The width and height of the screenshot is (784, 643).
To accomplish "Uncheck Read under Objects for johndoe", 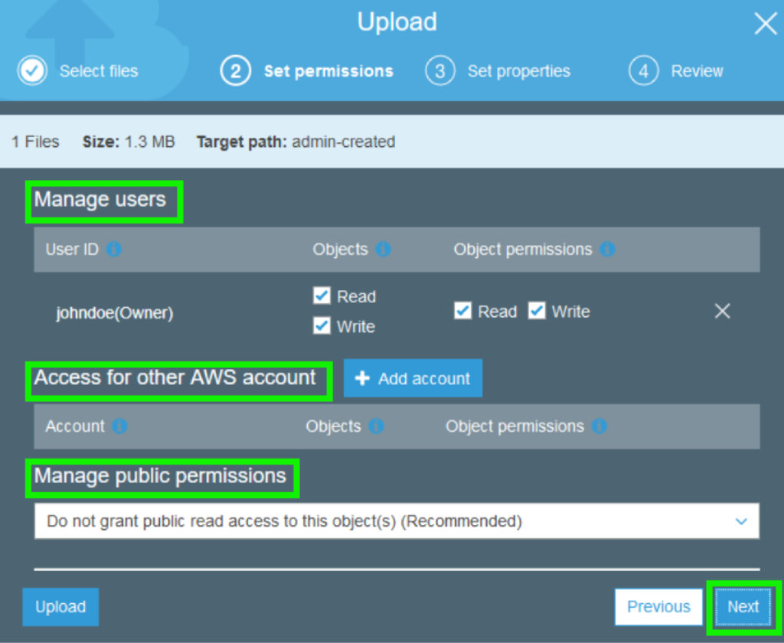I will tap(322, 296).
